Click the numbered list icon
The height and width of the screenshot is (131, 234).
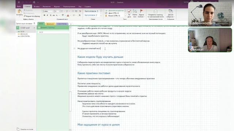67,11
